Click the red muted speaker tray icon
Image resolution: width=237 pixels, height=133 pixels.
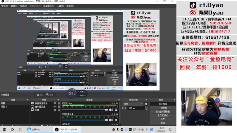(x=142, y=129)
